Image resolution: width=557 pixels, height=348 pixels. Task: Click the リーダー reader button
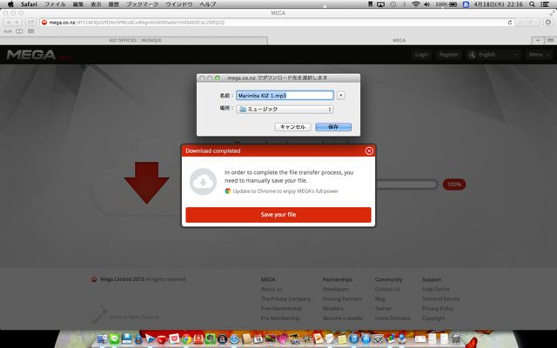point(527,23)
